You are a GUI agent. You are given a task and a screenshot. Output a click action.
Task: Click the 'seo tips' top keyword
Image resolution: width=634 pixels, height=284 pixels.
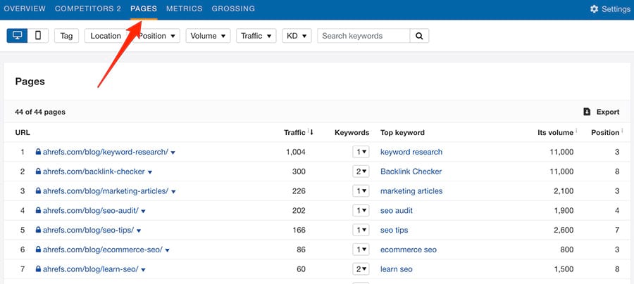click(394, 230)
